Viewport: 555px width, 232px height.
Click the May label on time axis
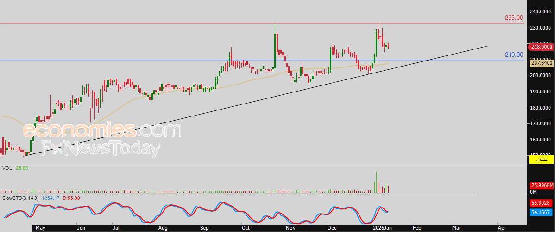coord(41,228)
